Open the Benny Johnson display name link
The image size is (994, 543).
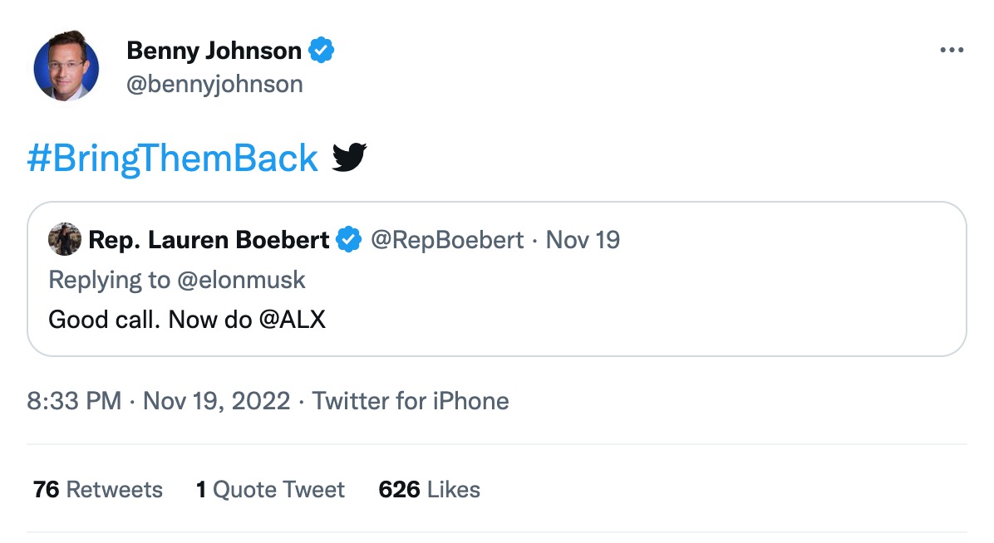214,51
